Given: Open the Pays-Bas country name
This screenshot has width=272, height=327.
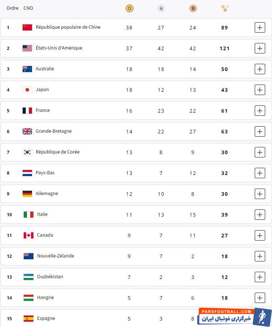Looking at the screenshot, I should coord(45,173).
